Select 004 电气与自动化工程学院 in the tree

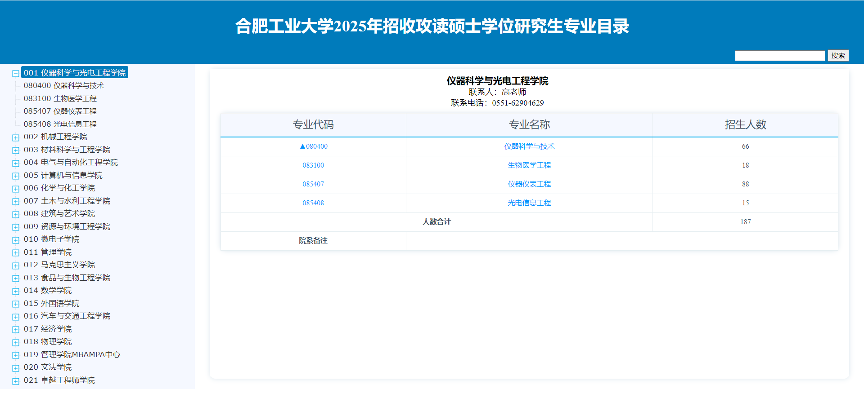pos(71,162)
